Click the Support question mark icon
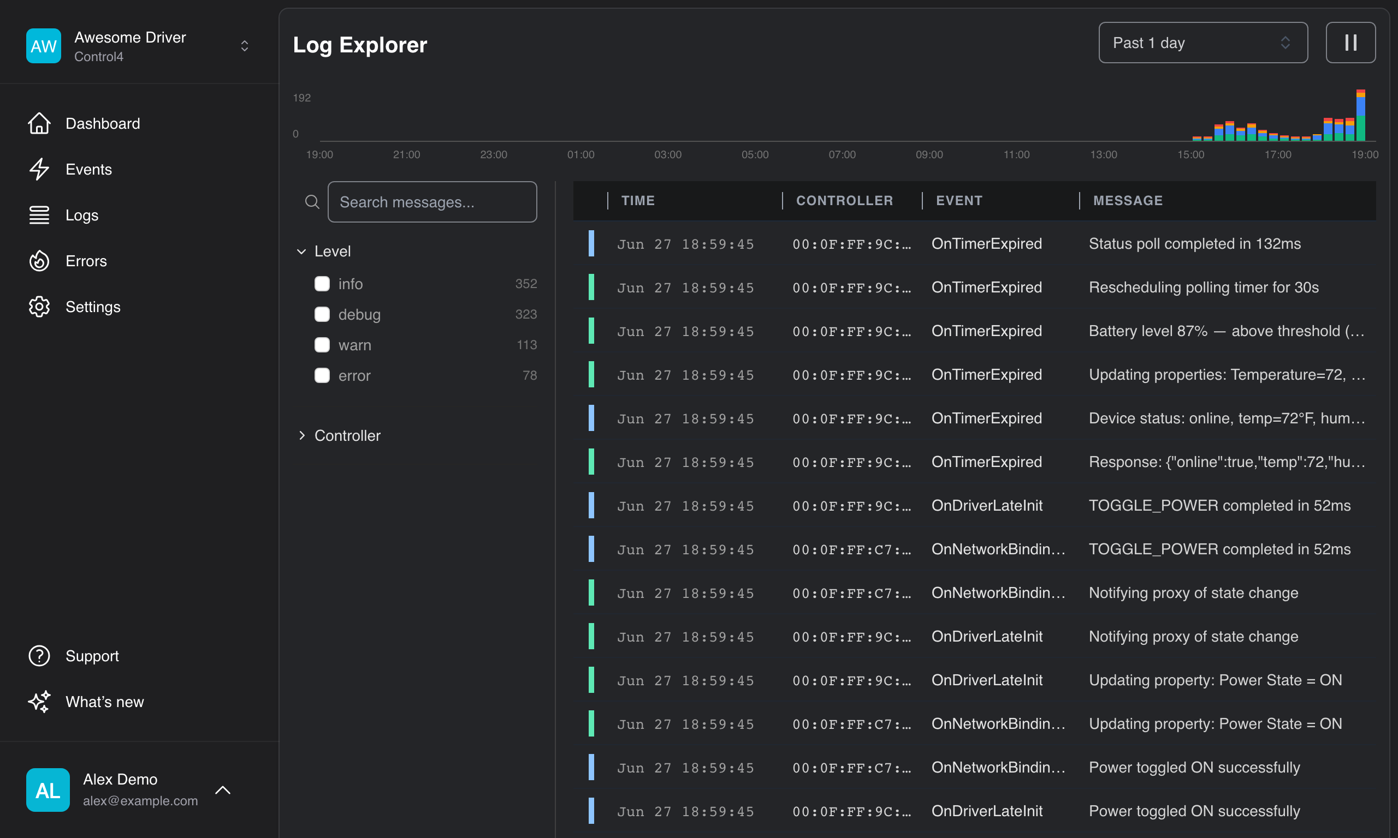This screenshot has width=1398, height=838. click(x=39, y=656)
